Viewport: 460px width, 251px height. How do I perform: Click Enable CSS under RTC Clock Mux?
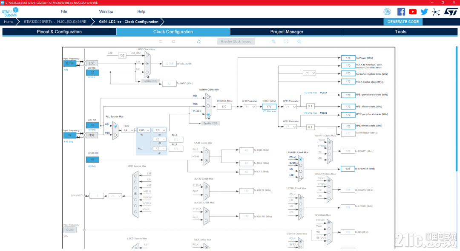click(150, 81)
